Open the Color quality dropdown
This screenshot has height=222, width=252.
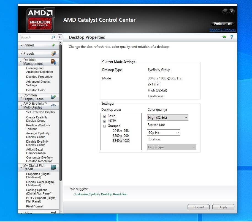(167, 118)
